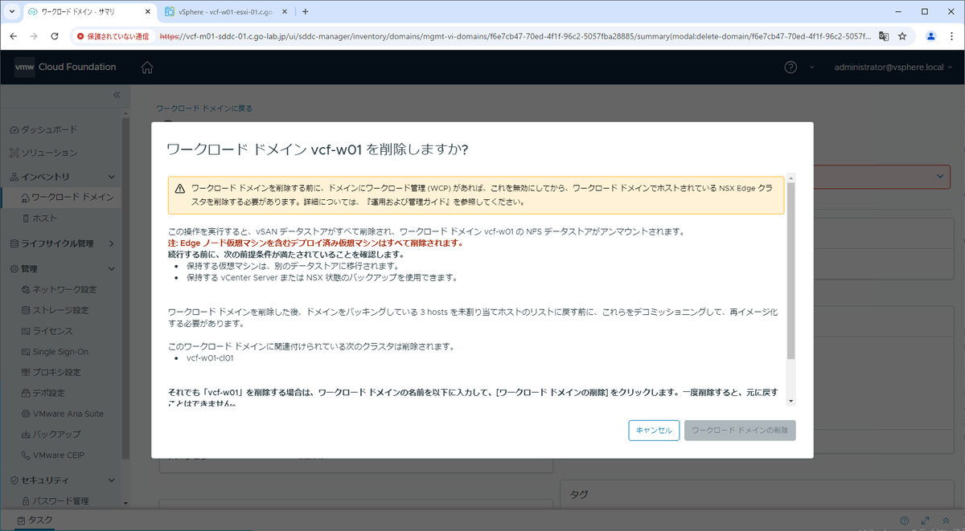Open ライセンス in the sidebar
965x531 pixels.
point(52,331)
